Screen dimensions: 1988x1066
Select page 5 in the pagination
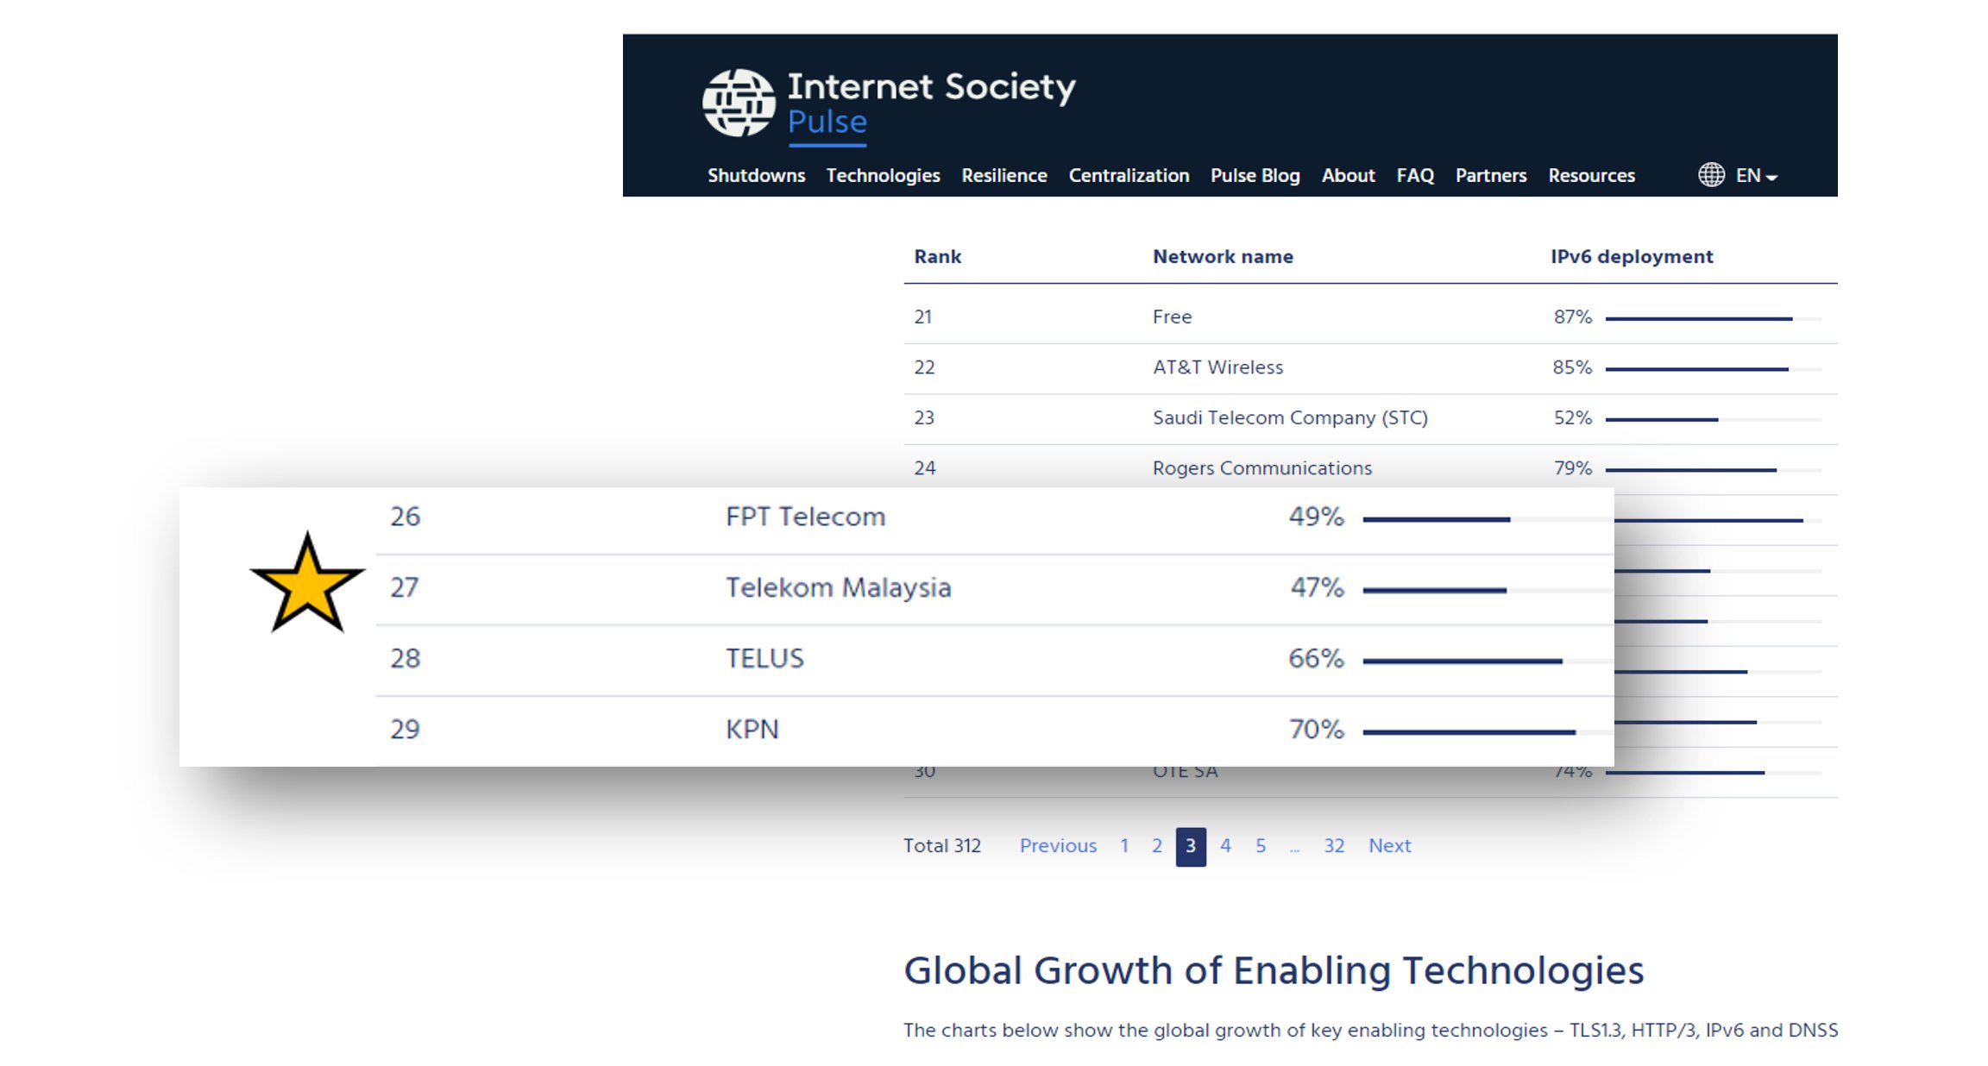coord(1261,846)
